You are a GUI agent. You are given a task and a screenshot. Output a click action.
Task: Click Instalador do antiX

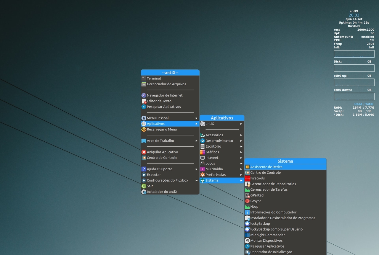(x=162, y=192)
